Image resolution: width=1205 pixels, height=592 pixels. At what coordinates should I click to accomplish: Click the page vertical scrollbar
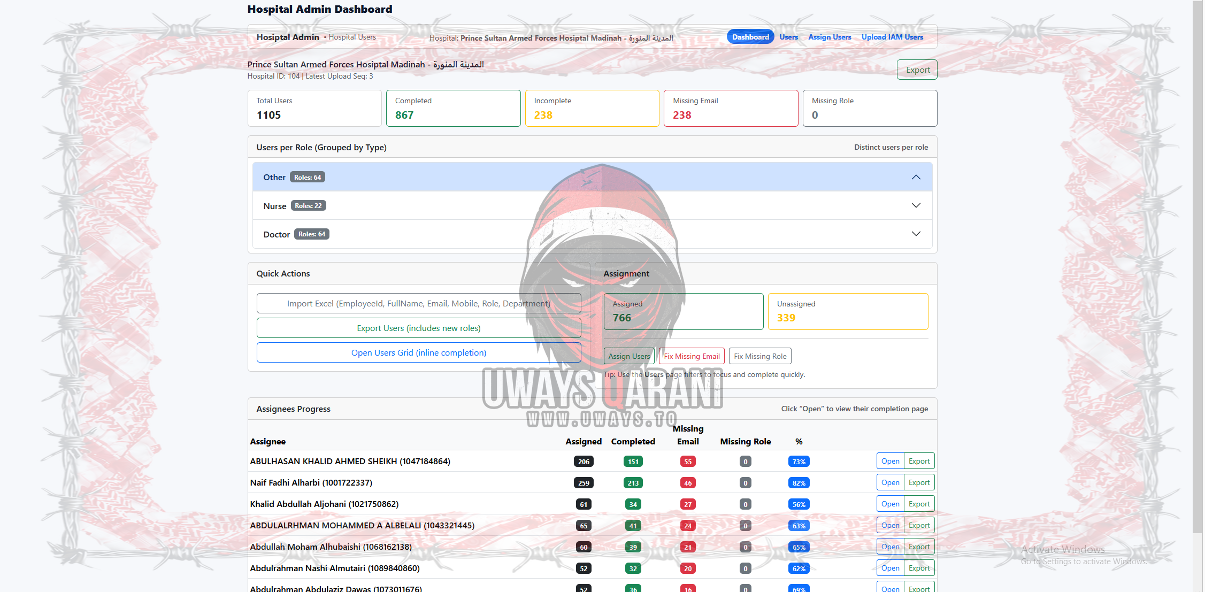pos(1198,267)
